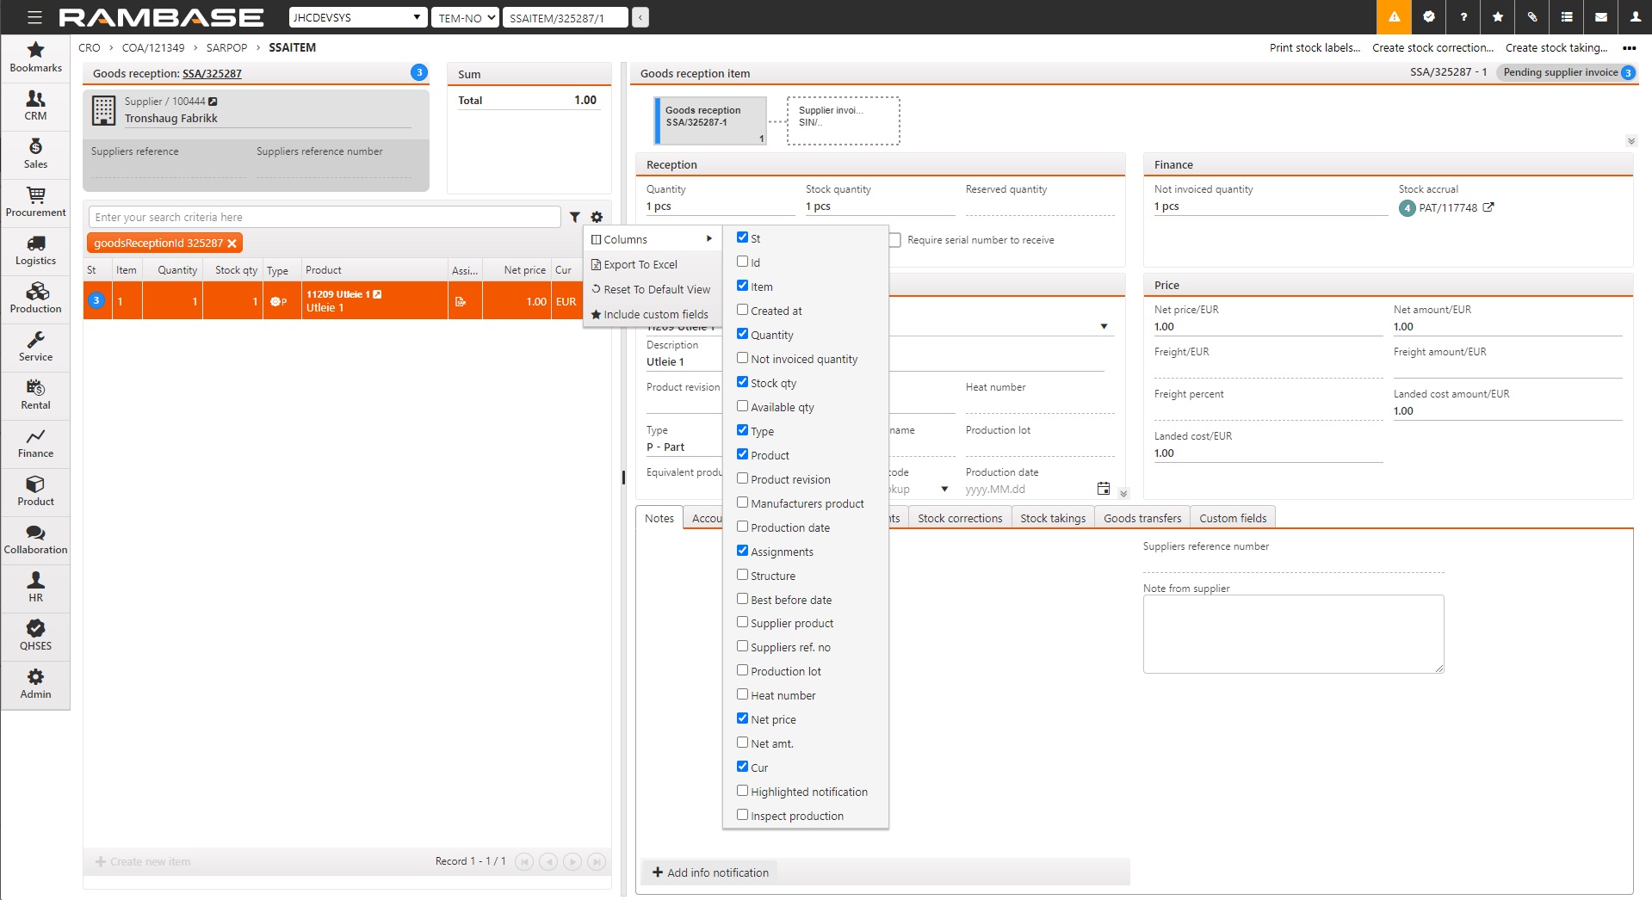The height and width of the screenshot is (900, 1652).
Task: Switch to the Stock corrections tab
Action: tap(959, 518)
